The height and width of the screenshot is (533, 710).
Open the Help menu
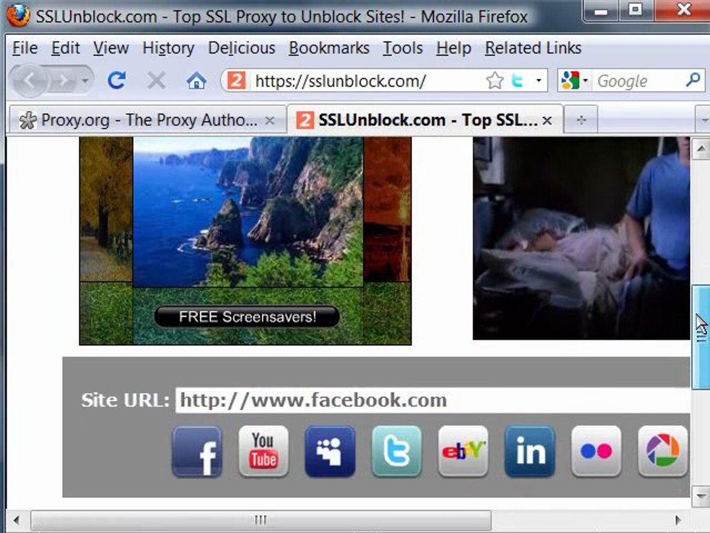coord(454,48)
